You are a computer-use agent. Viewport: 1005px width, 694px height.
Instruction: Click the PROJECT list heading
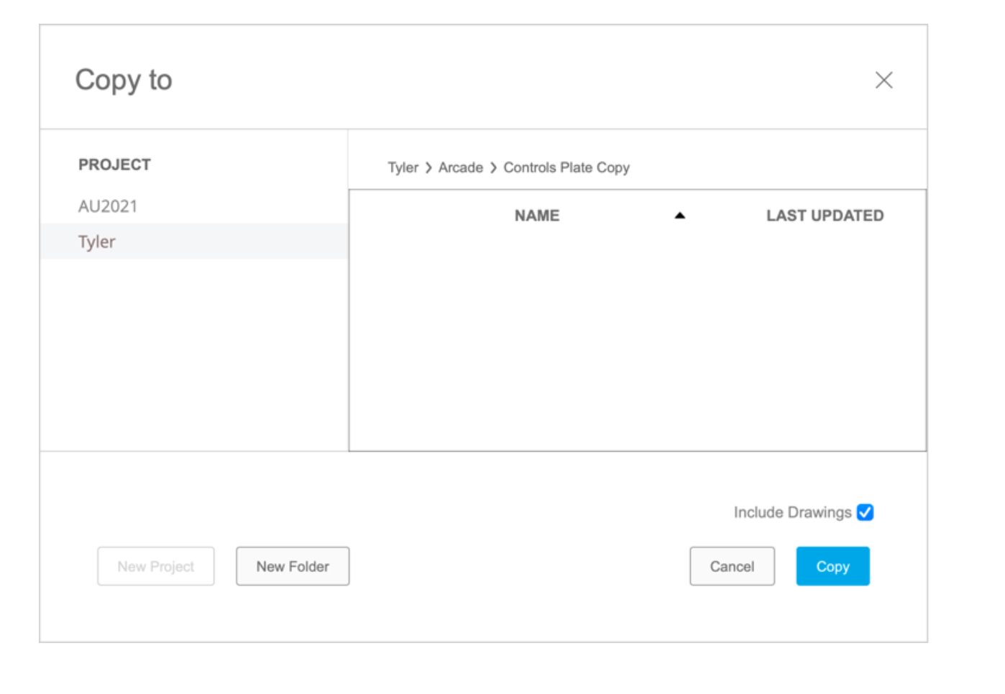click(114, 165)
